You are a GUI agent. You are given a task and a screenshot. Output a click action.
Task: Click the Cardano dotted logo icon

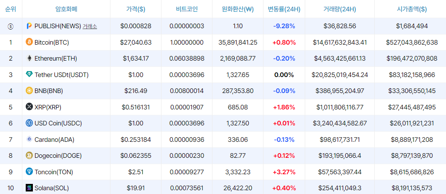click(x=29, y=139)
